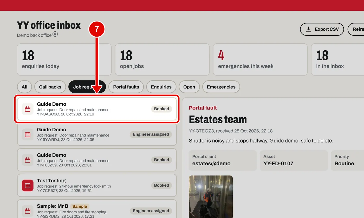The width and height of the screenshot is (364, 218).
Task: Select the Portal faults filter tab
Action: [x=126, y=87]
